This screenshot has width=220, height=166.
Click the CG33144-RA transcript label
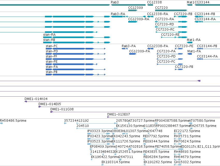[x=205, y=19]
